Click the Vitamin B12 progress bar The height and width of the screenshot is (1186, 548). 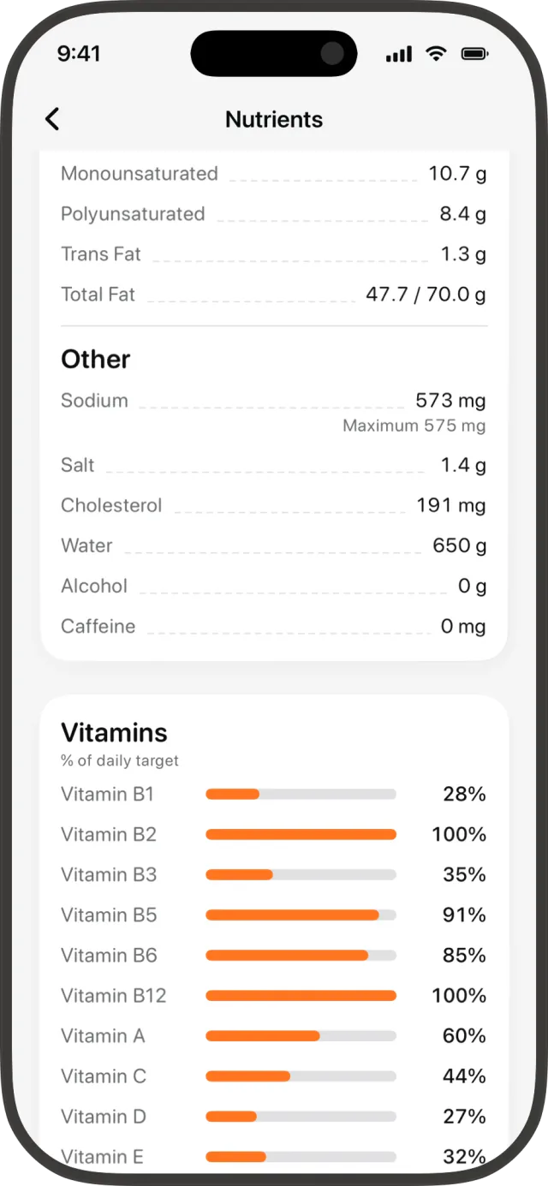click(301, 996)
